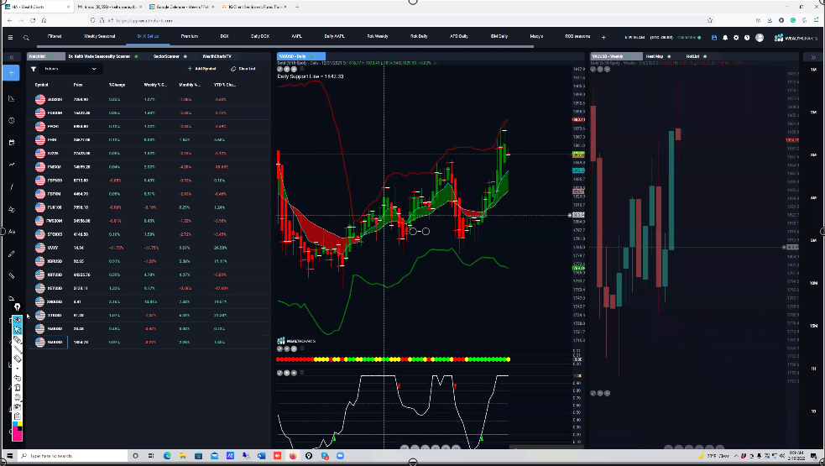The image size is (825, 466).
Task: Click the browser address bar
Action: pyautogui.click(x=399, y=20)
